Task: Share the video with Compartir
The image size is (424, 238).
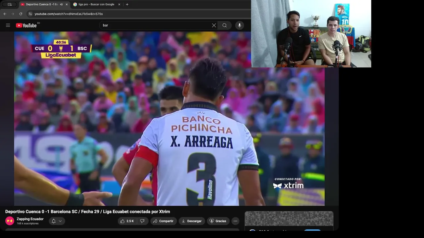Action: click(164, 221)
